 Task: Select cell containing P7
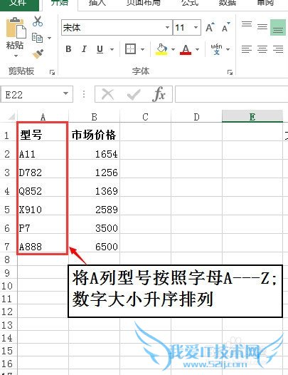pos(43,225)
